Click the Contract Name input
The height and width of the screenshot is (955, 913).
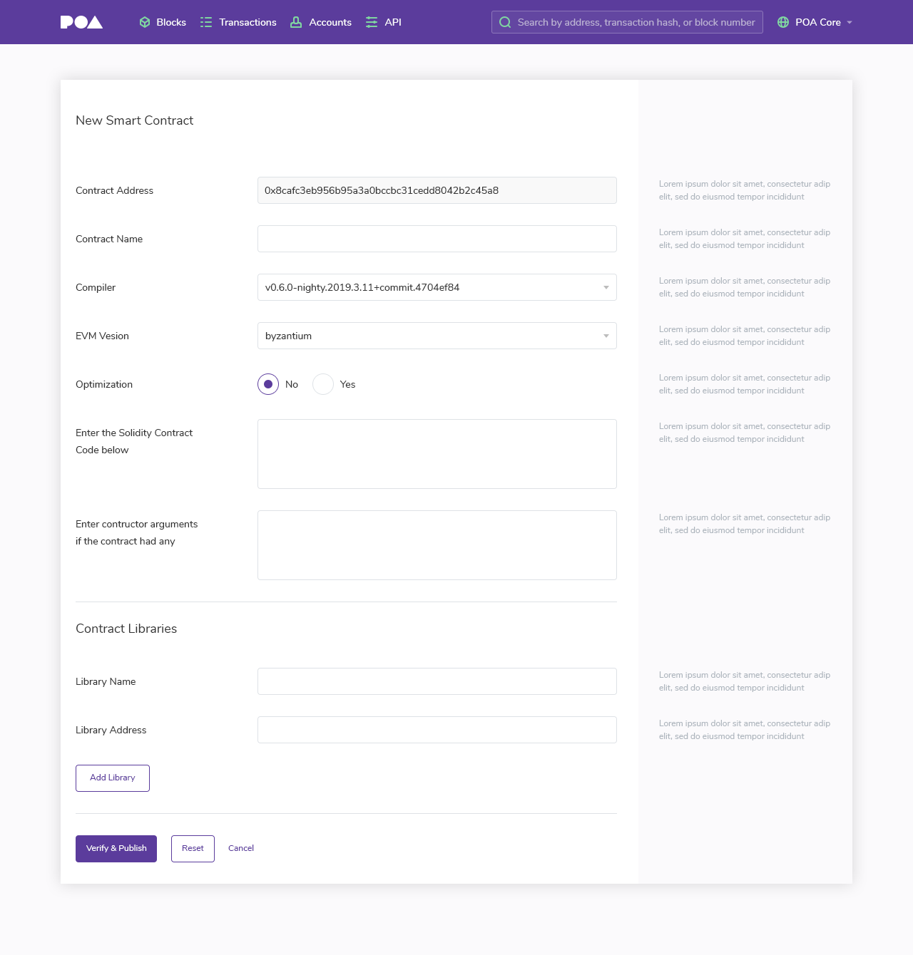(437, 239)
